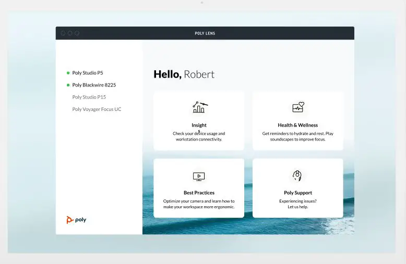Open the Health & Wellness card title
The image size is (406, 264).
pos(298,125)
